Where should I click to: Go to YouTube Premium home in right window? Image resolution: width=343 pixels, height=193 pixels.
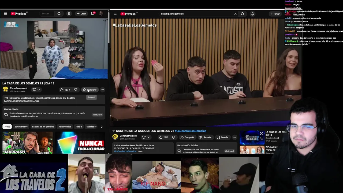click(x=129, y=14)
